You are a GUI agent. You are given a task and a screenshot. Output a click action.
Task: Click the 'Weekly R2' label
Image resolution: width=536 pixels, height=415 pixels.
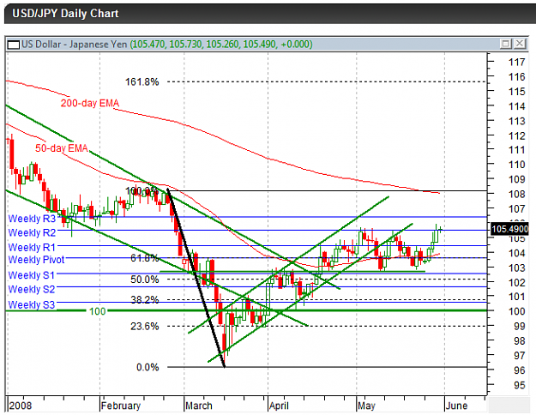coord(32,232)
